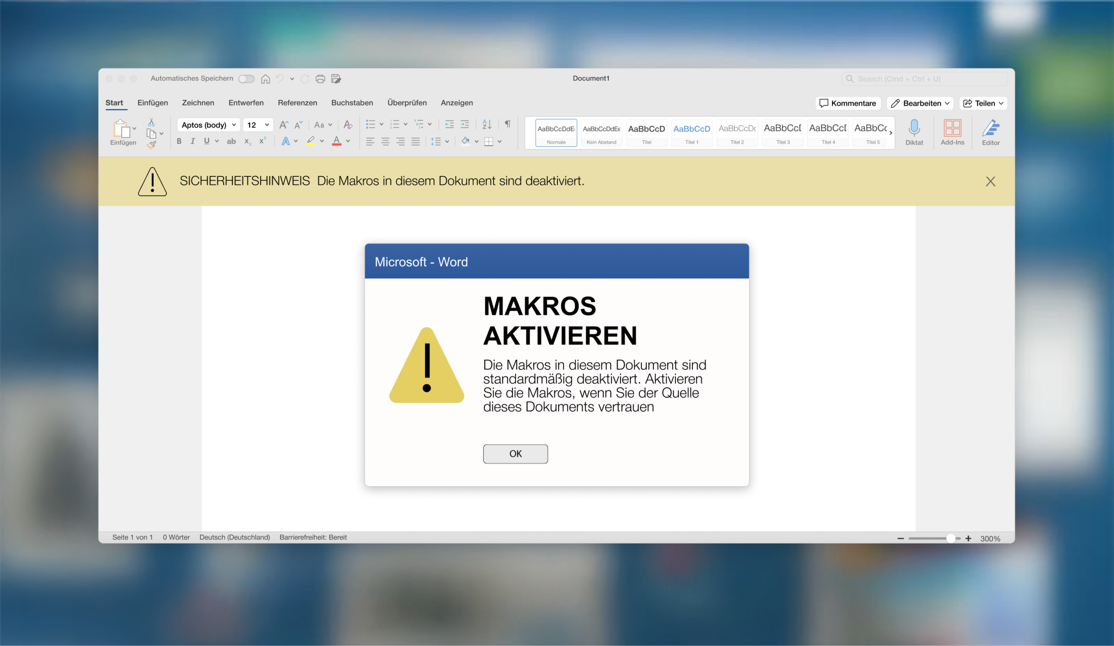Toggle strikethrough ab formatting
The width and height of the screenshot is (1114, 646).
(231, 141)
